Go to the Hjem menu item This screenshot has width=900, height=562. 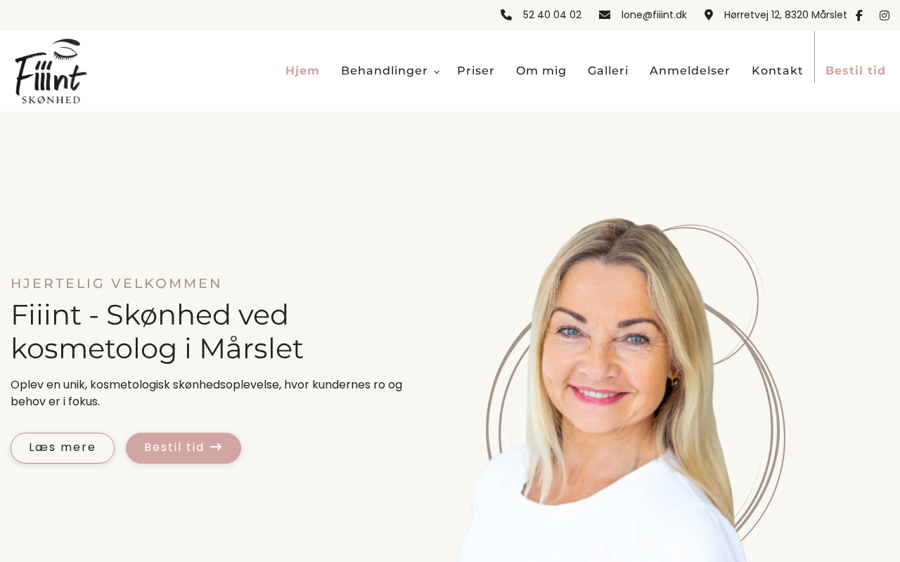(302, 71)
